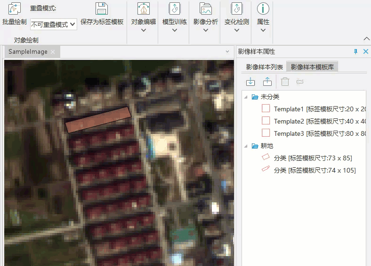Pin the 影像样本属性 panel
371x266 pixels.
coord(355,51)
